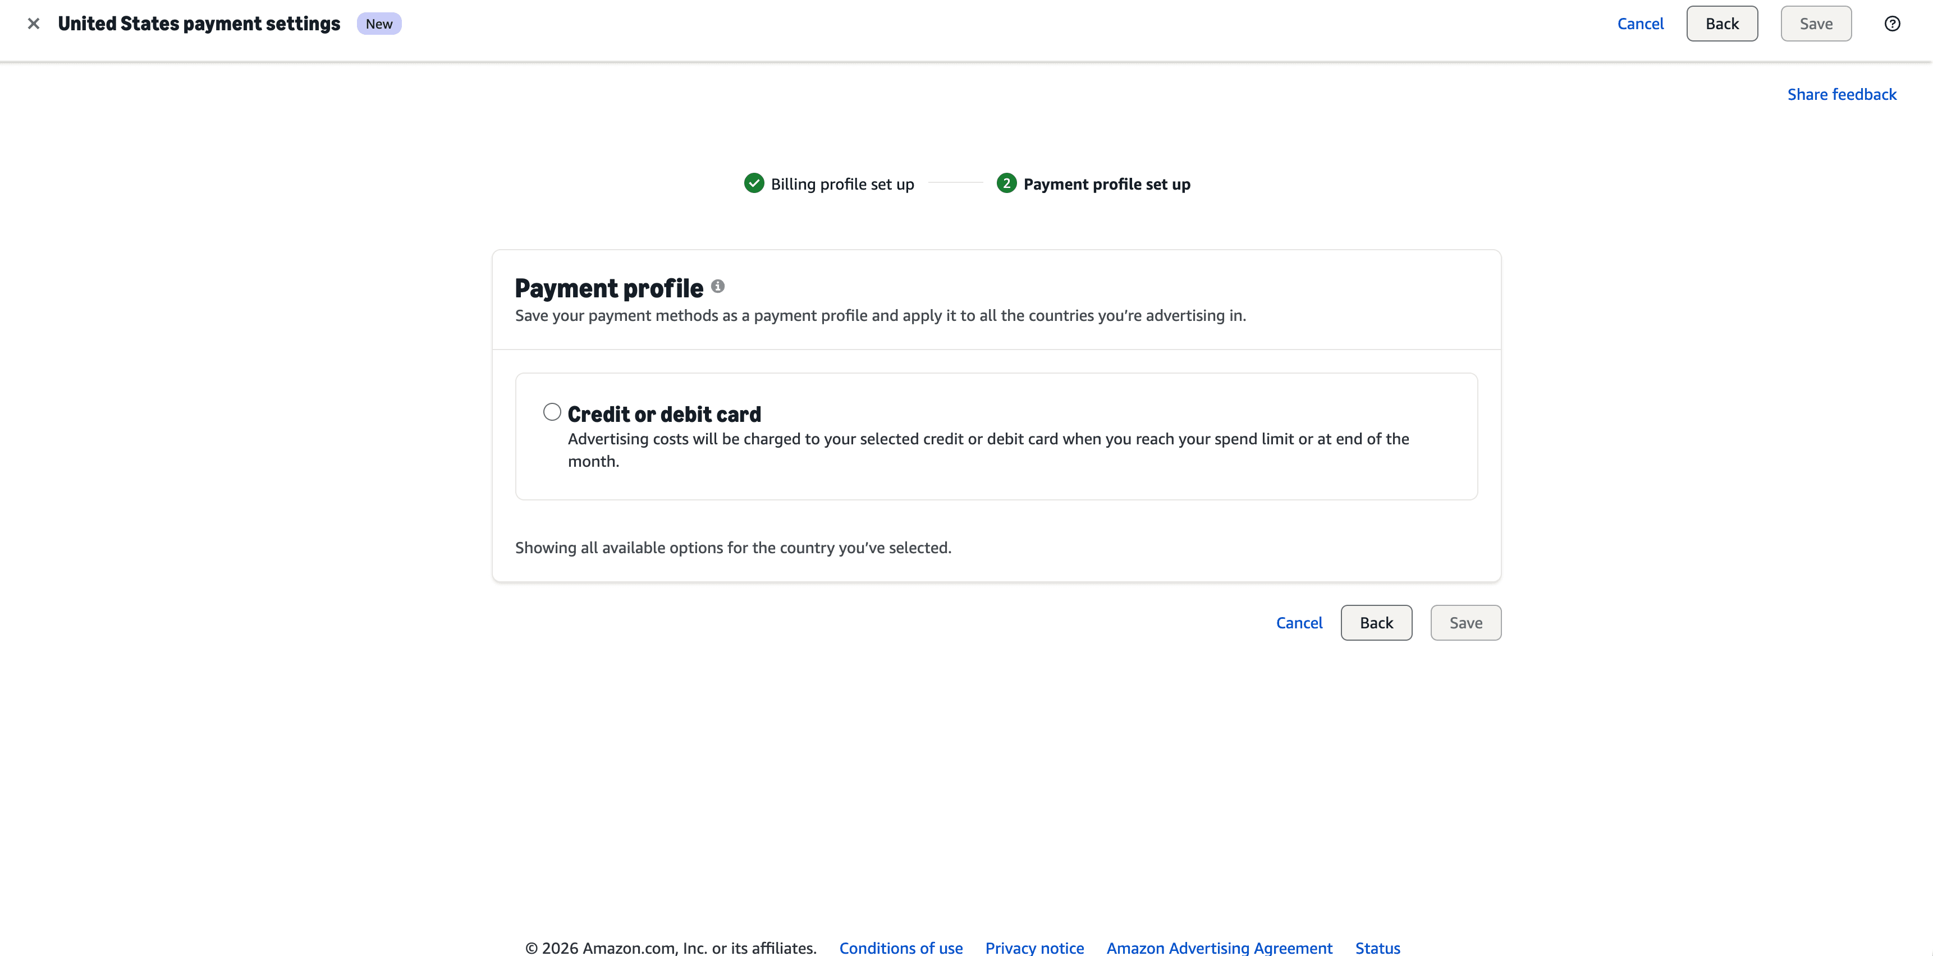Click the Payment profile set up step label
The width and height of the screenshot is (1933, 956).
click(x=1107, y=183)
